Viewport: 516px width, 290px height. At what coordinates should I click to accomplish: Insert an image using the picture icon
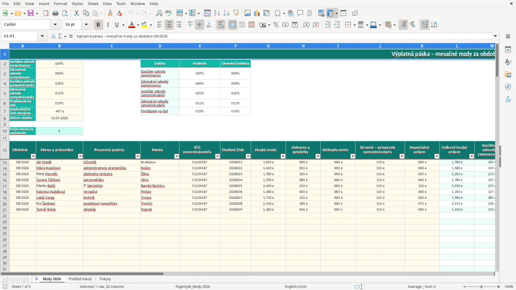248,13
